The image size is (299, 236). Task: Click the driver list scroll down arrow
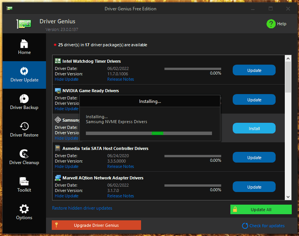[x=288, y=197]
